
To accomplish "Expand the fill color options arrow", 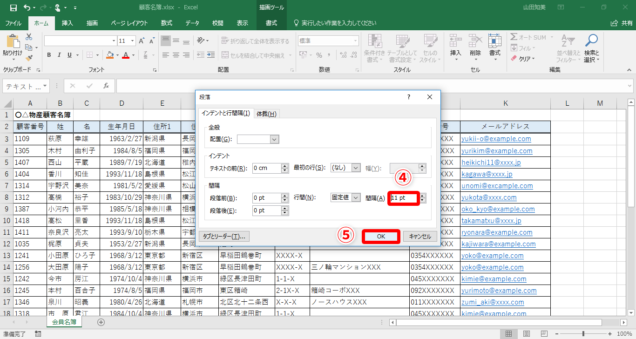I will (116, 55).
